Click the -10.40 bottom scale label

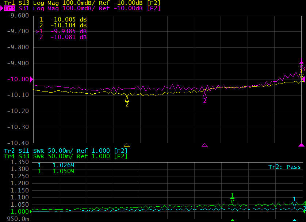pos(18,143)
